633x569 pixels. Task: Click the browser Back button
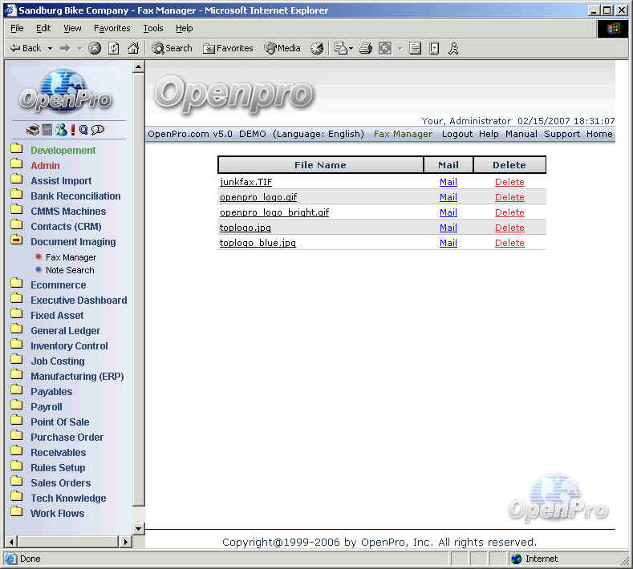[26, 48]
